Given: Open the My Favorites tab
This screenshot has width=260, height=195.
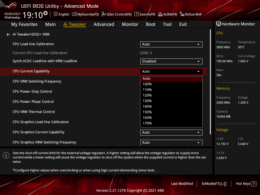Looking at the screenshot, I should point(24,24).
